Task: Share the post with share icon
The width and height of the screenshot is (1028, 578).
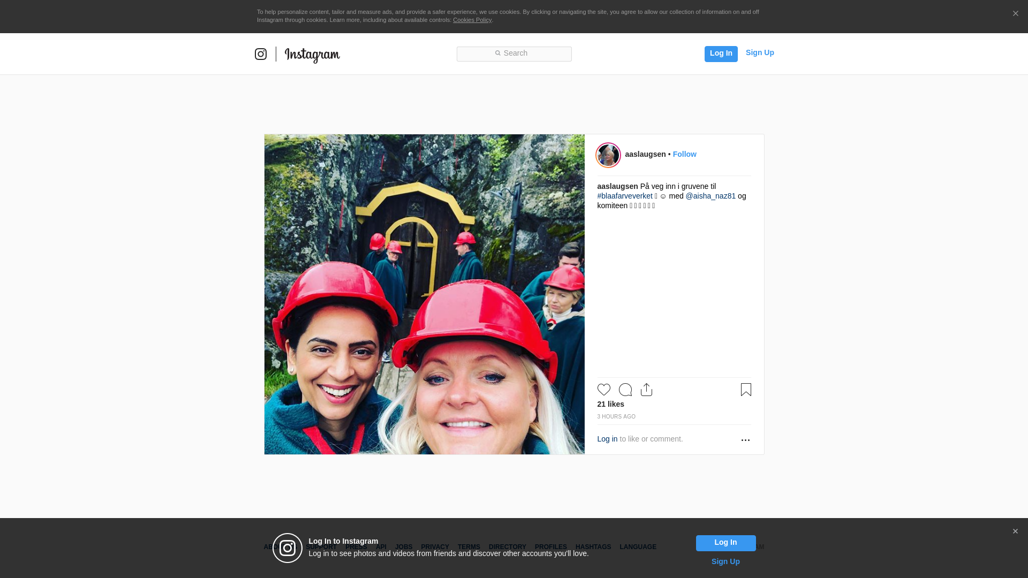Action: click(646, 390)
